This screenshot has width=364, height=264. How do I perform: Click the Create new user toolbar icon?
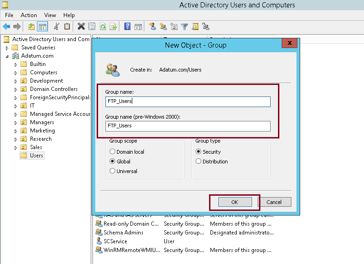(152, 26)
